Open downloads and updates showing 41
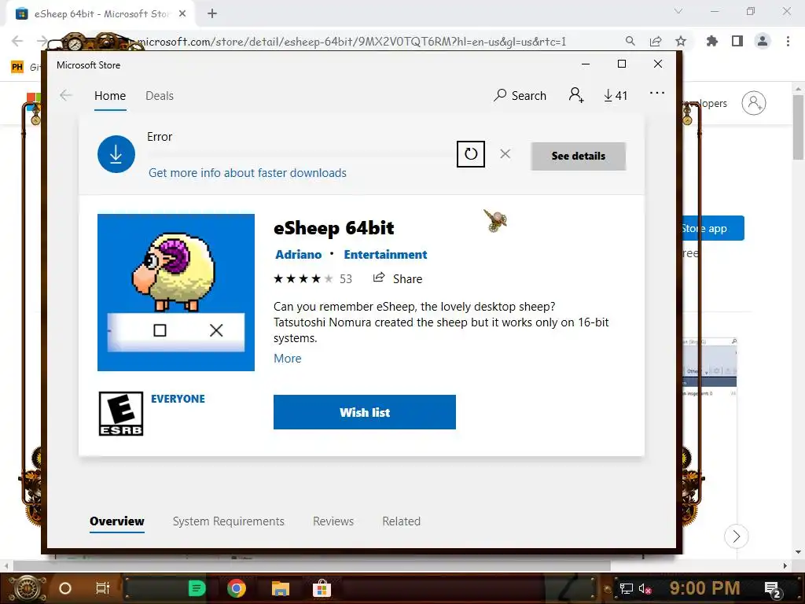The image size is (805, 604). [615, 95]
